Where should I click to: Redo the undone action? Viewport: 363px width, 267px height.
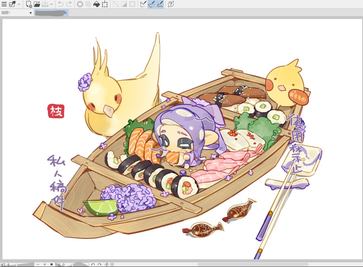[x=69, y=4]
